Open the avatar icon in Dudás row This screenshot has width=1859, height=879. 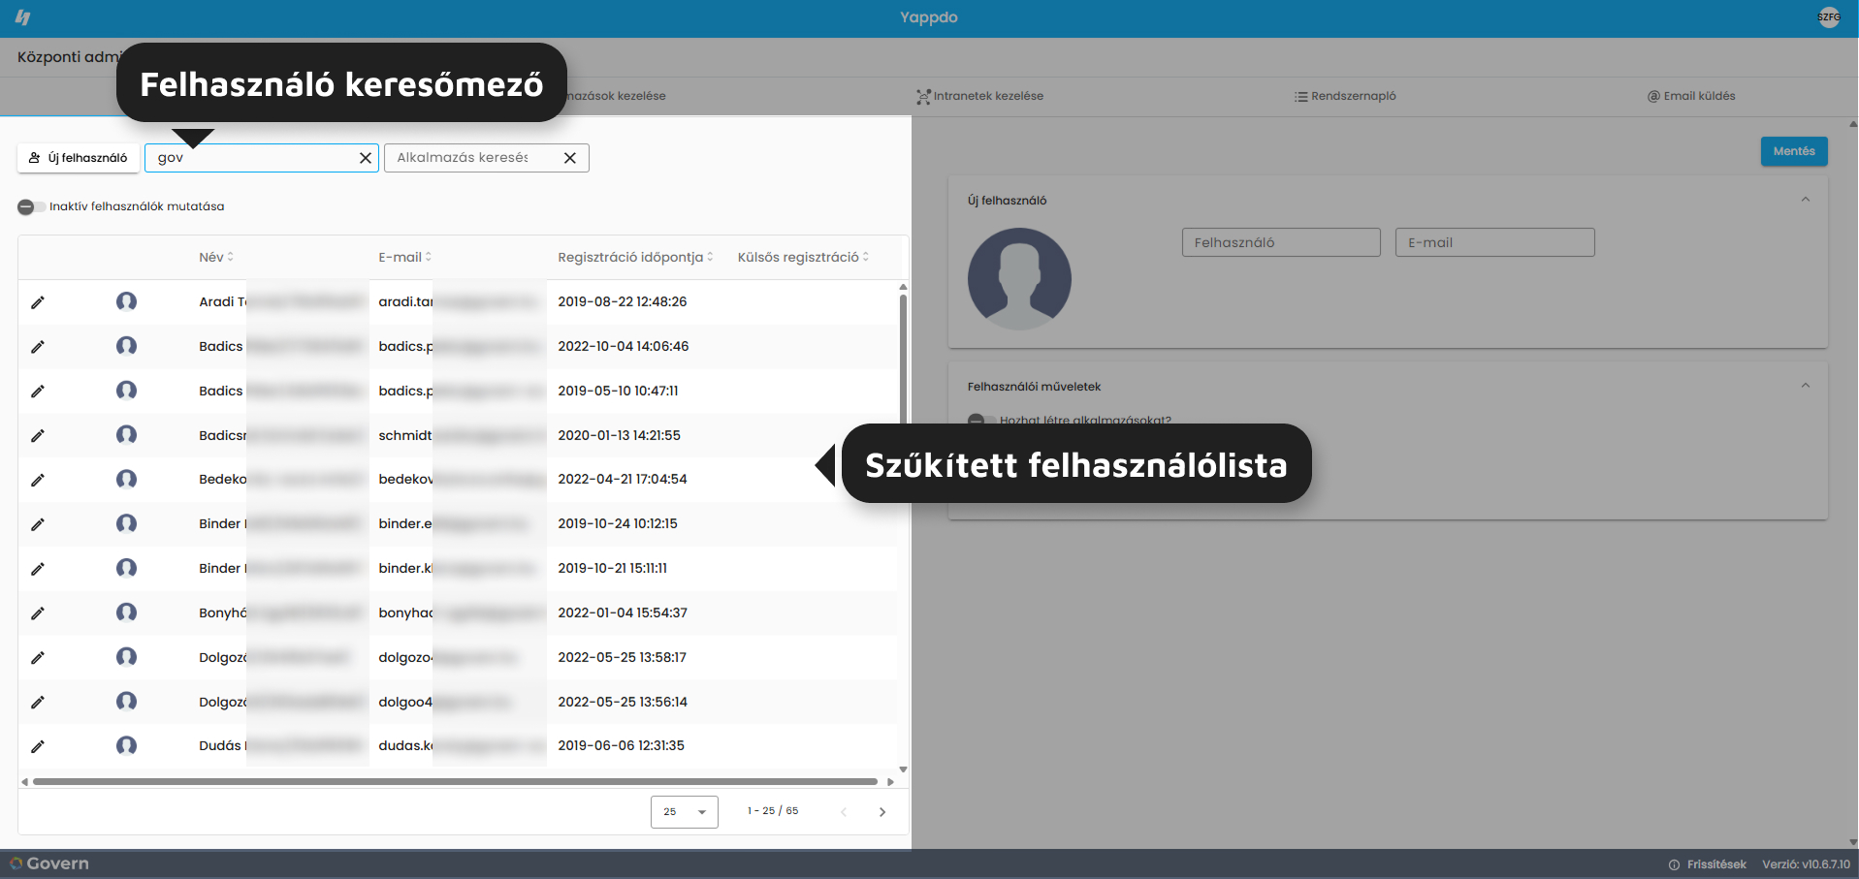coord(126,745)
